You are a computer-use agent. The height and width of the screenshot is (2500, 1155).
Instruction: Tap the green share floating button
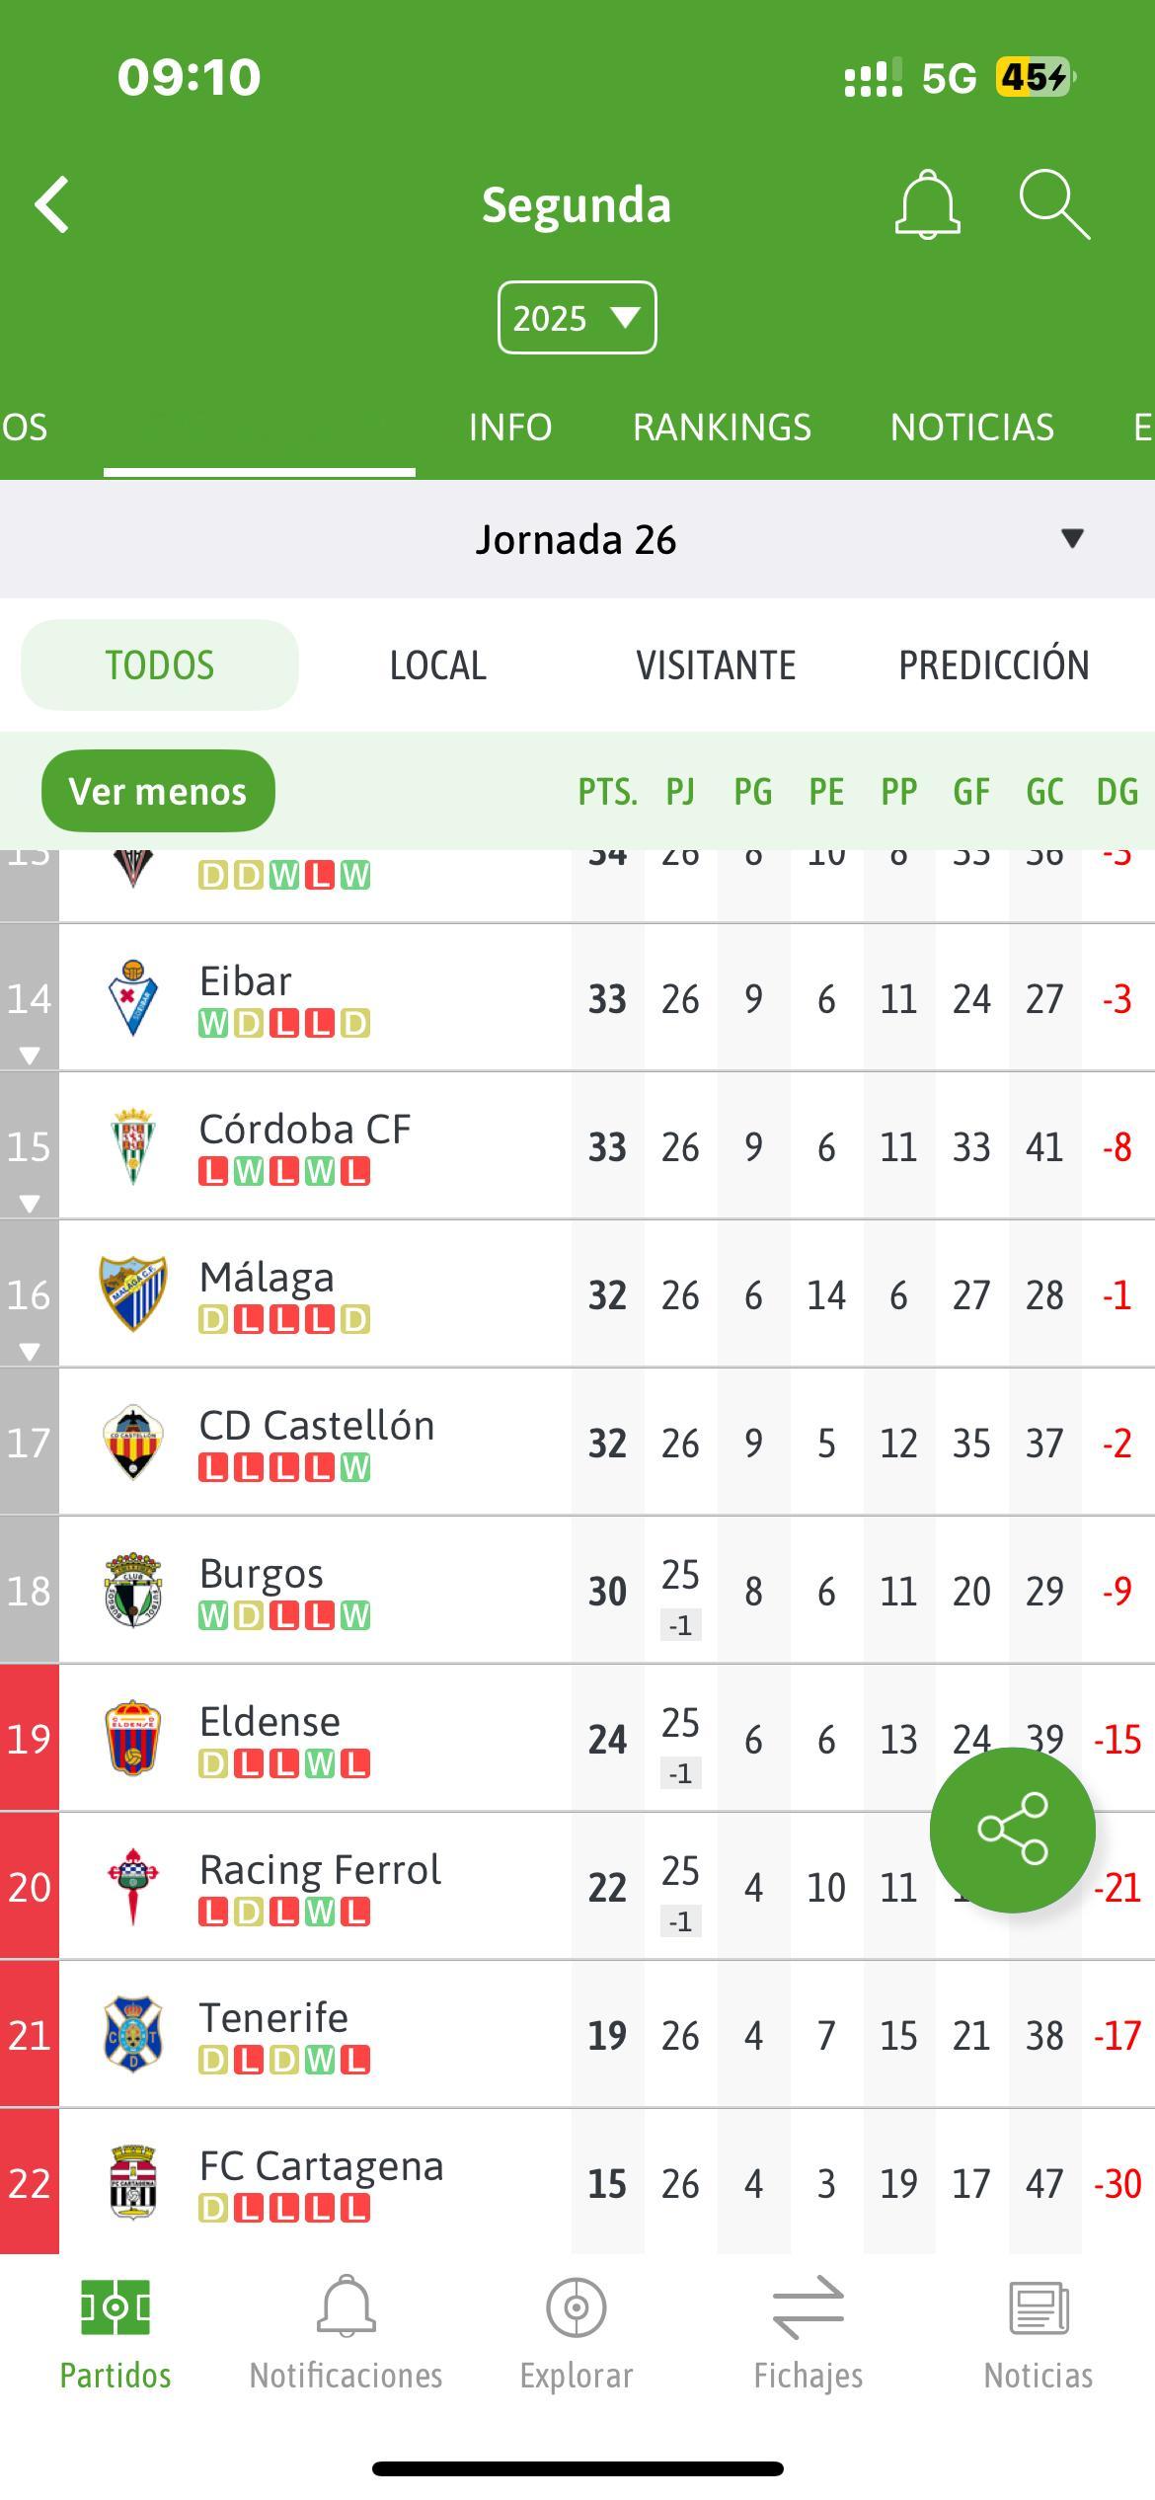tap(1012, 1830)
